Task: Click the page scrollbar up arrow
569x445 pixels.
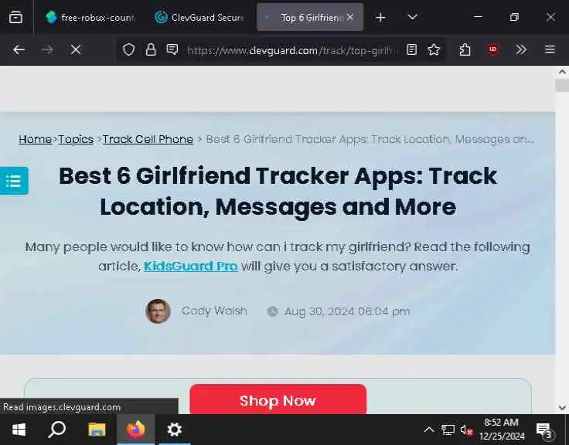Action: [x=562, y=71]
